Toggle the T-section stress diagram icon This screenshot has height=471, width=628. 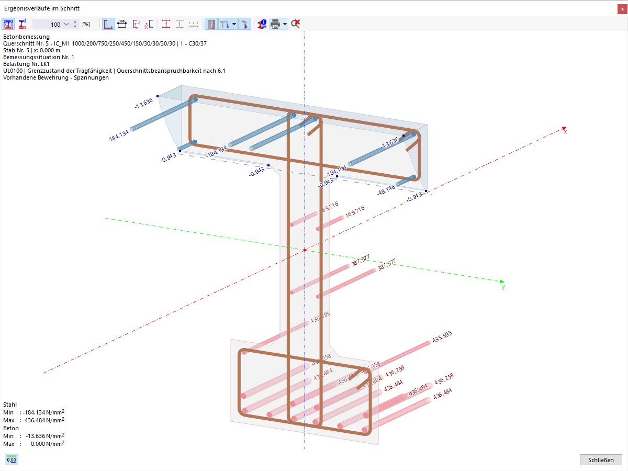point(225,24)
